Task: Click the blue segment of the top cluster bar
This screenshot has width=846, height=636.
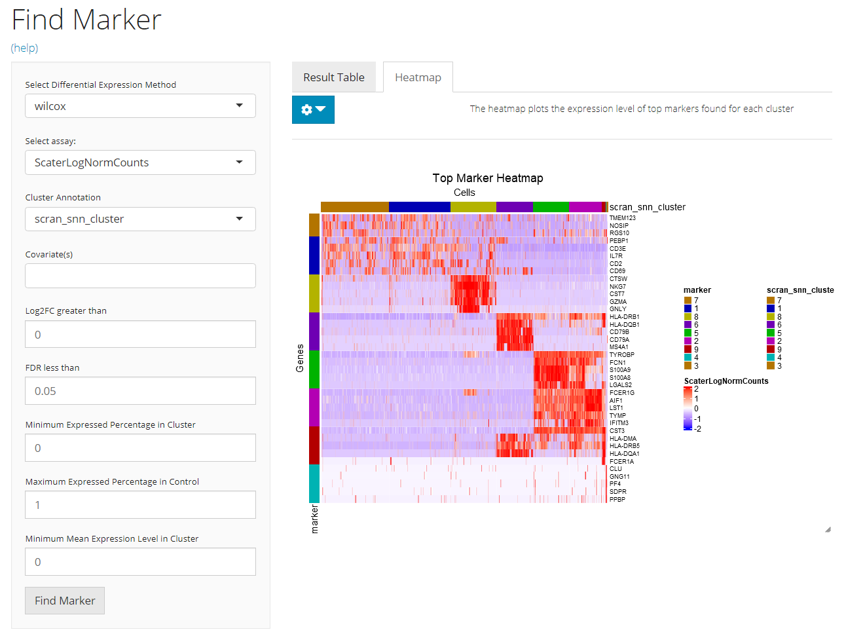Action: pos(419,207)
